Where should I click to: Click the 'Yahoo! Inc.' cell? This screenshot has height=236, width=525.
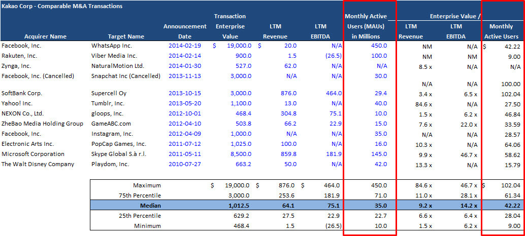point(16,103)
